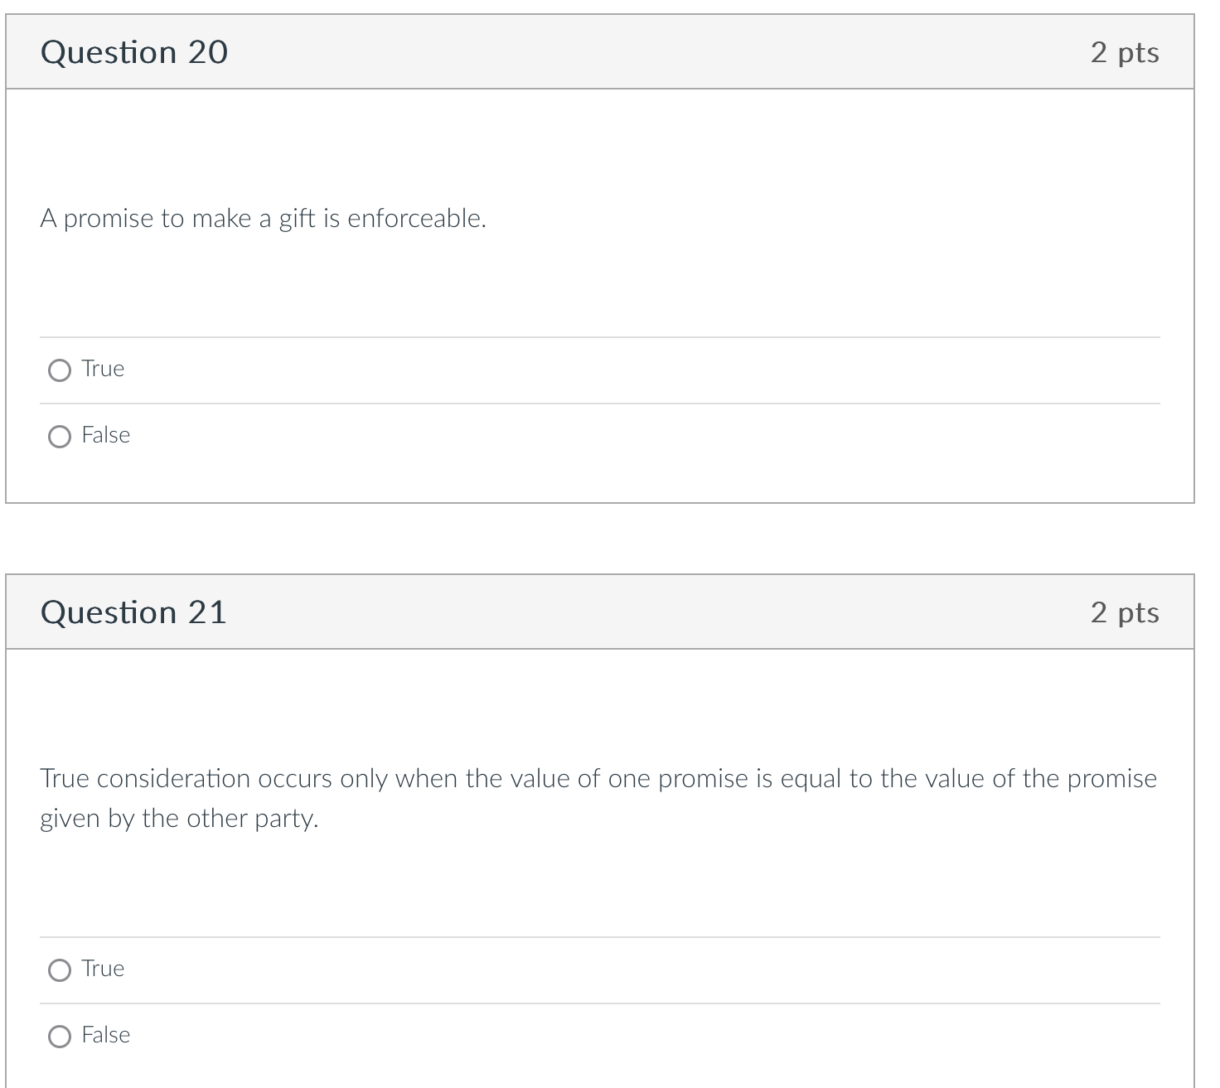This screenshot has width=1220, height=1088.
Task: Click the Question 21 header
Action: tap(134, 612)
